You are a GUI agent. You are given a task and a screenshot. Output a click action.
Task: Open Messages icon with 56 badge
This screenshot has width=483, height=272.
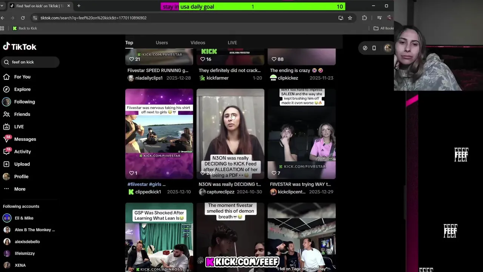pyautogui.click(x=7, y=139)
